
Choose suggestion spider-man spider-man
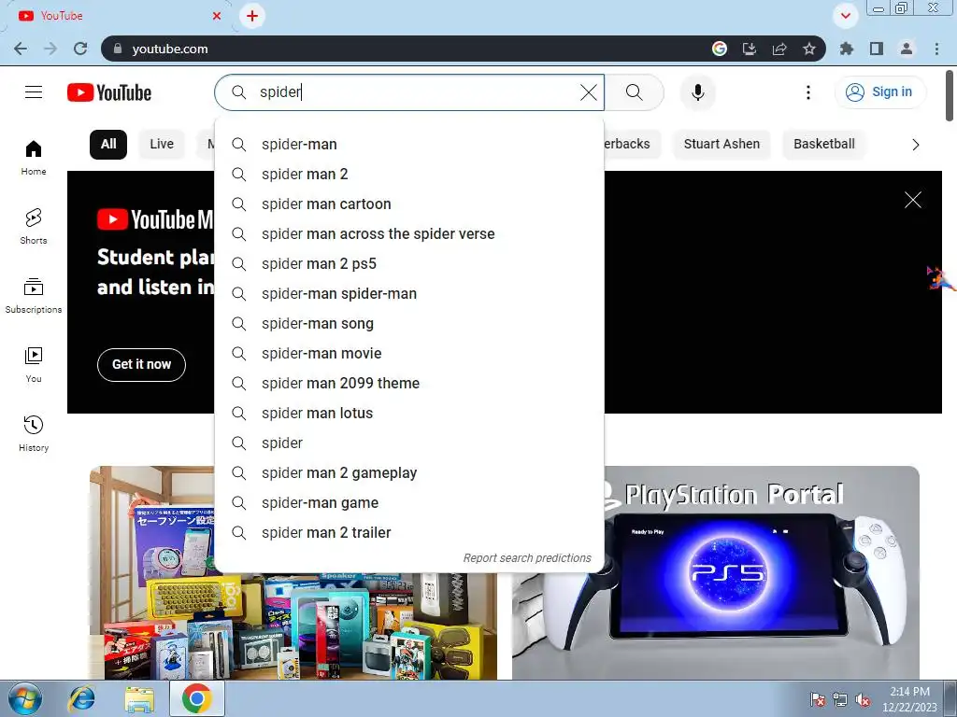[x=409, y=294]
